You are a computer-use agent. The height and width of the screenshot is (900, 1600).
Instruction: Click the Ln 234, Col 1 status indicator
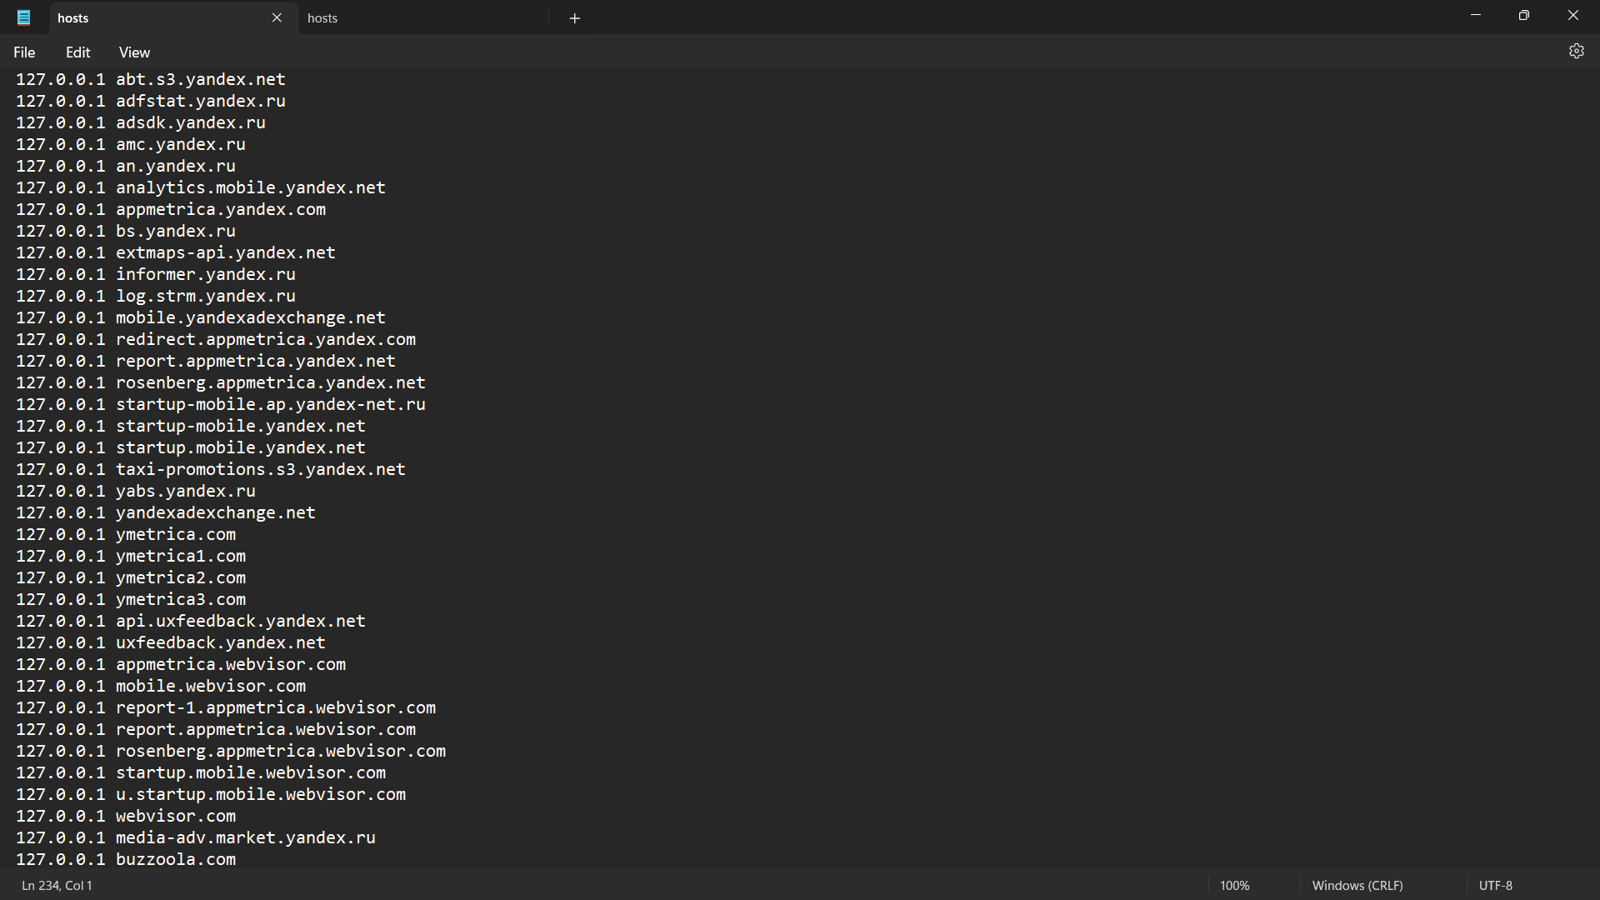[57, 885]
